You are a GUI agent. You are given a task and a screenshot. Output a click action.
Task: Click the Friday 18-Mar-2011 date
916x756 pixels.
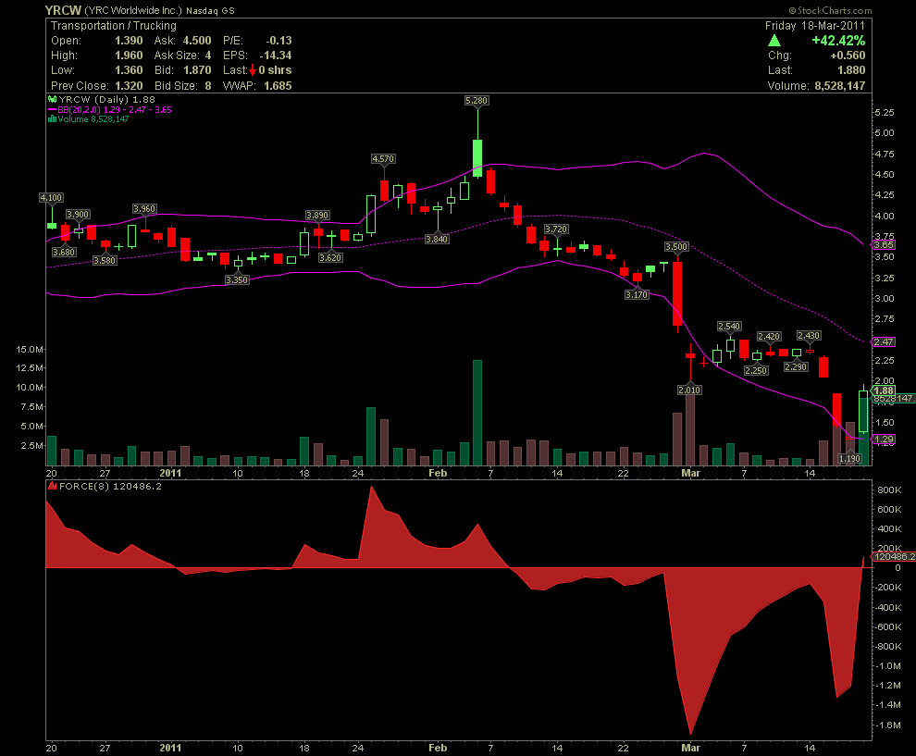coord(815,26)
